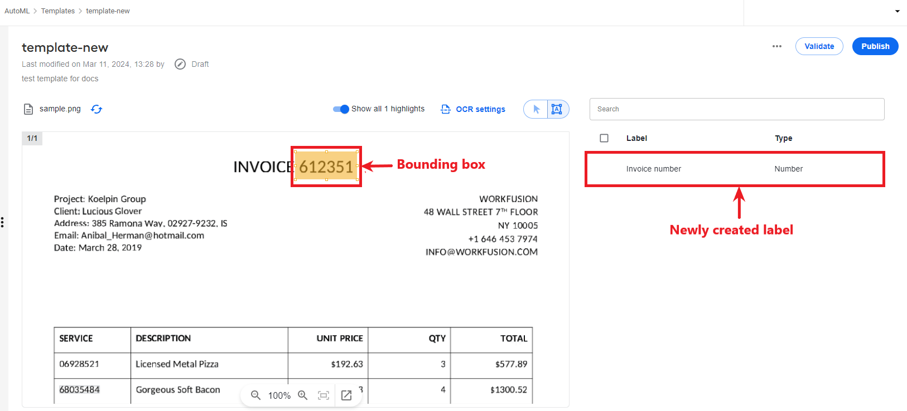Viewport: 907px width, 411px height.
Task: Click the $577.89 total cell
Action: click(x=511, y=364)
